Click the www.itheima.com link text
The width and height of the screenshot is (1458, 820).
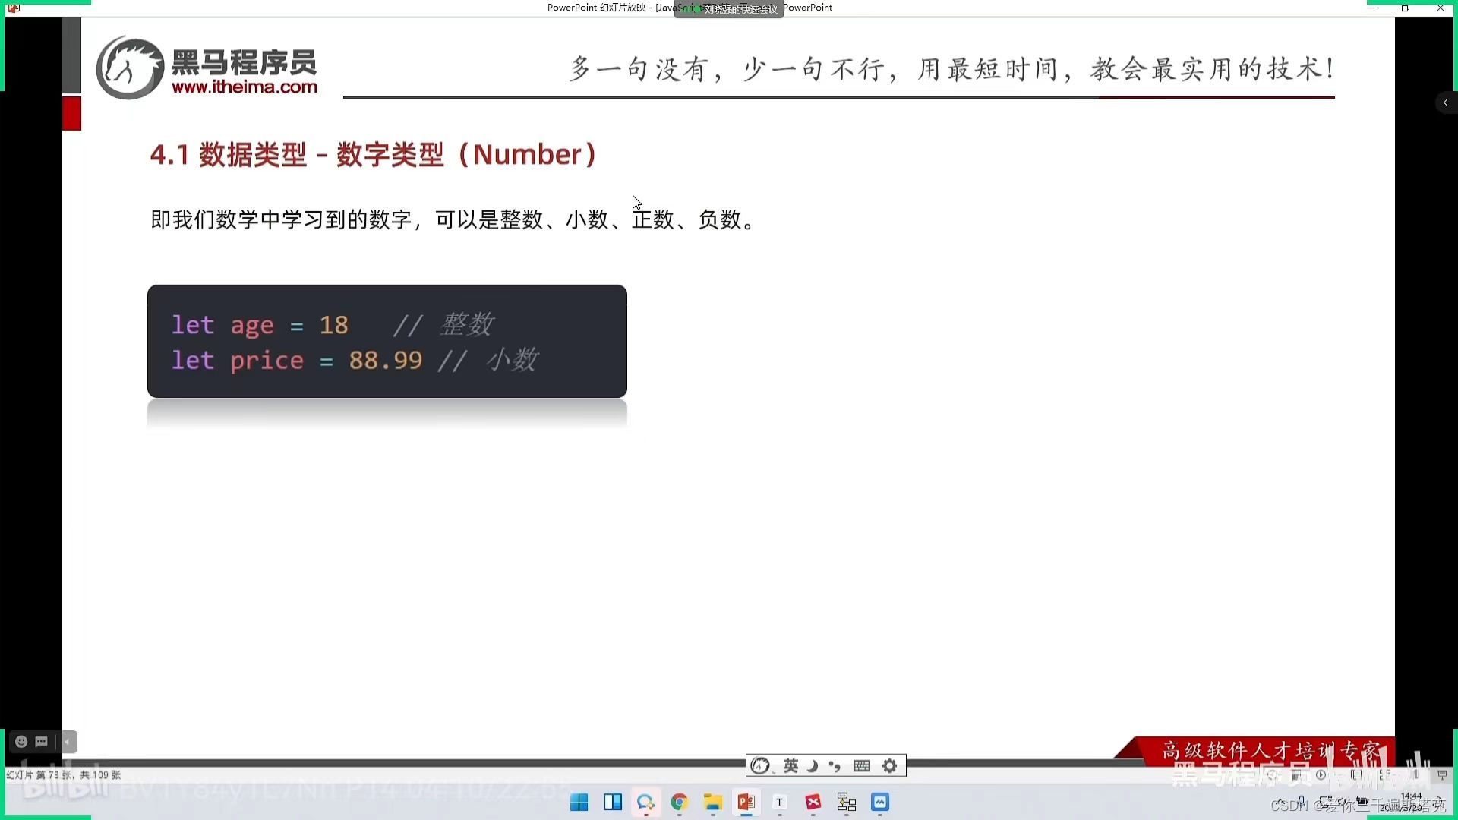(245, 87)
